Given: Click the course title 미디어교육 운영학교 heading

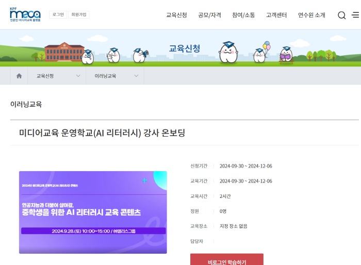Looking at the screenshot, I should point(102,132).
